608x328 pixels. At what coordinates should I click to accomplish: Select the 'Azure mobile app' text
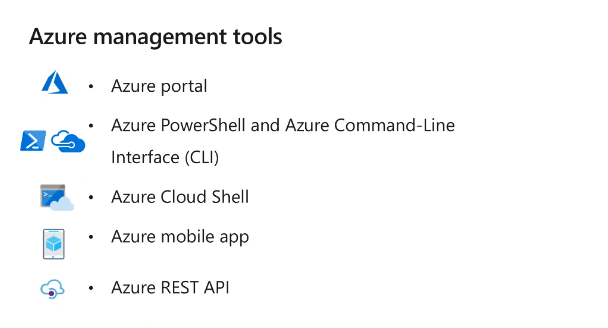coord(180,237)
